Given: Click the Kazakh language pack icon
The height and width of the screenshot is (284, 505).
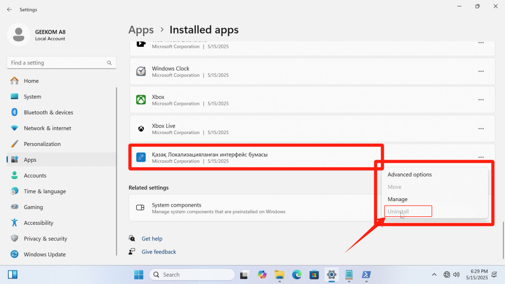Looking at the screenshot, I should point(141,157).
